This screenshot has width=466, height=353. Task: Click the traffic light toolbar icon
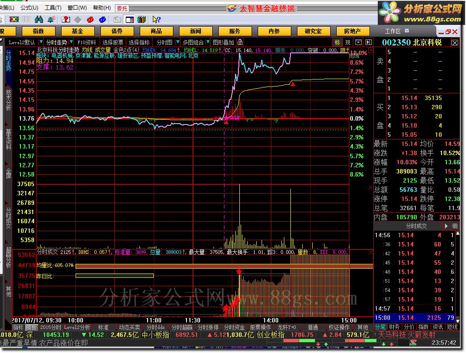[14, 20]
